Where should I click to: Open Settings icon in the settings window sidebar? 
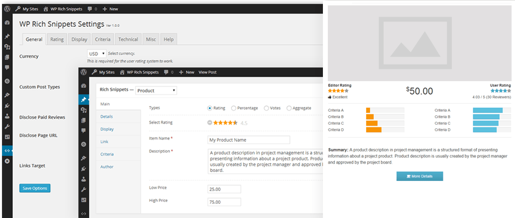7,137
